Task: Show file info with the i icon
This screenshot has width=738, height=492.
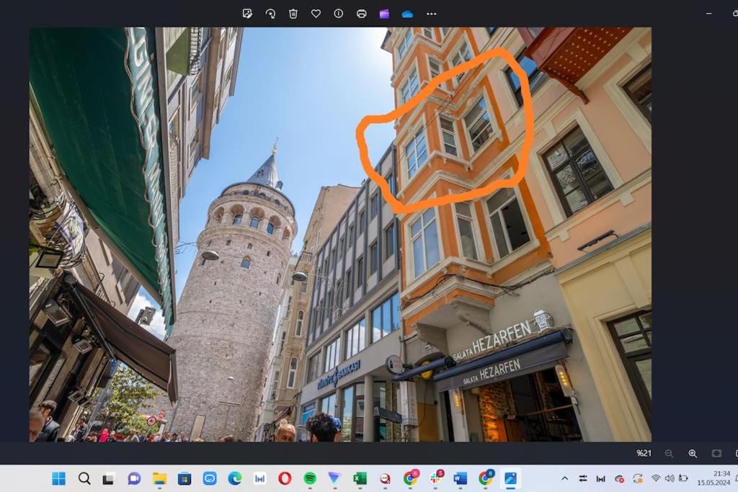Action: point(339,14)
